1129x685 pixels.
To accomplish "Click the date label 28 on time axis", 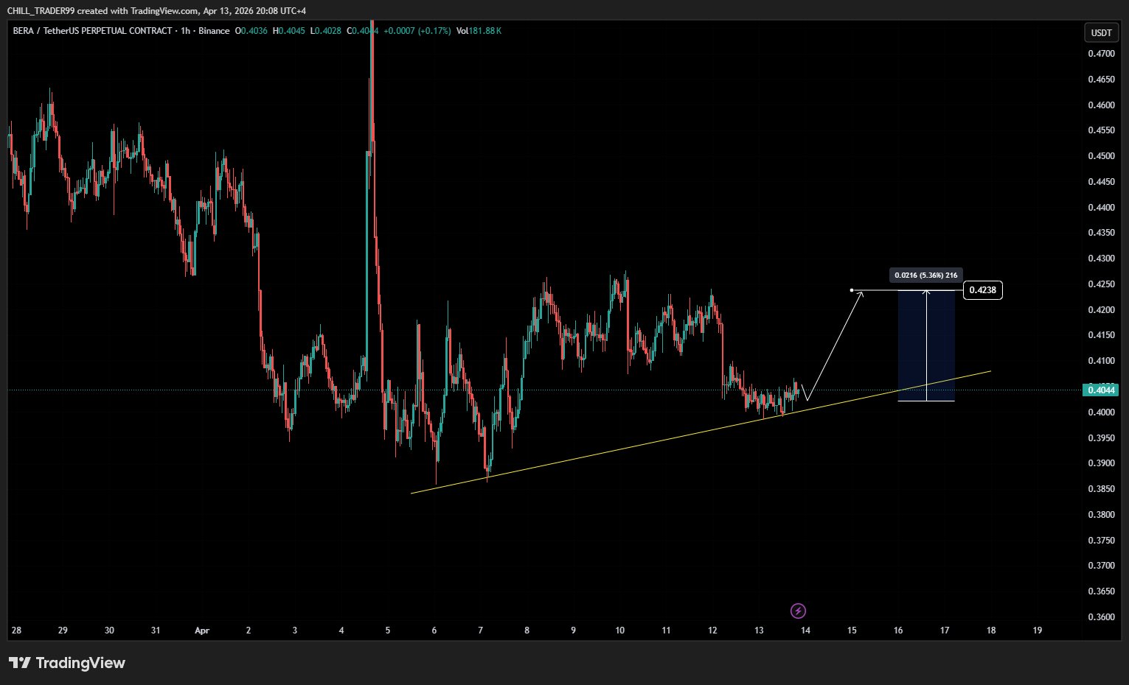I will (16, 630).
